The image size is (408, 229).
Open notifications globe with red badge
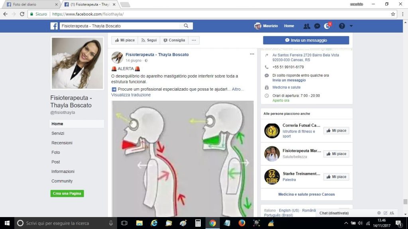[327, 26]
